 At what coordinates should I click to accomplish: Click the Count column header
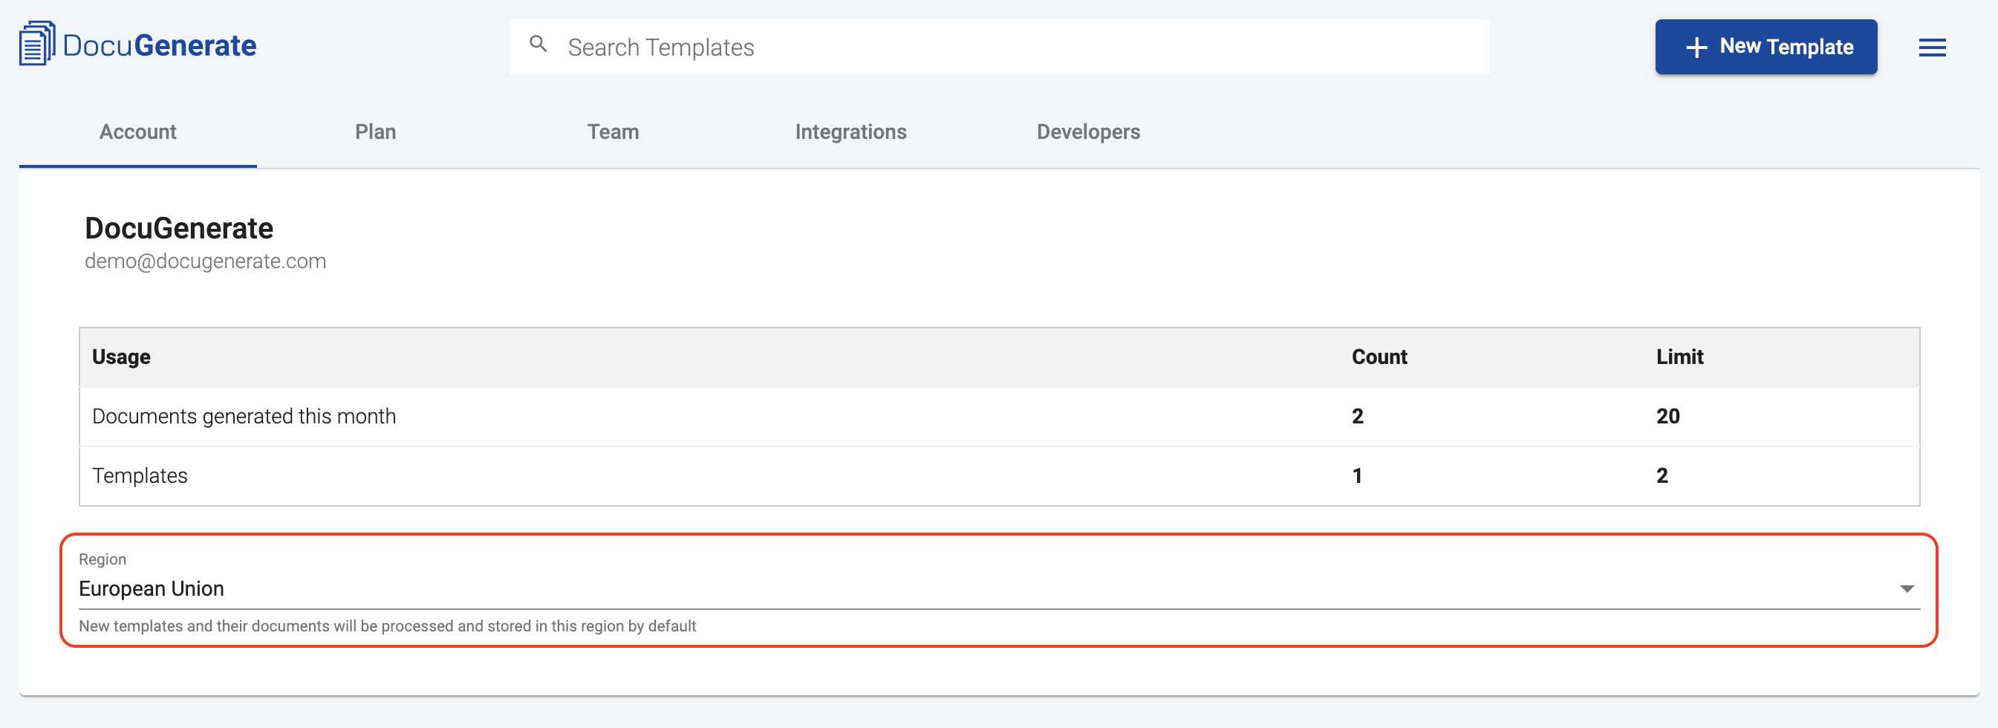click(1379, 357)
